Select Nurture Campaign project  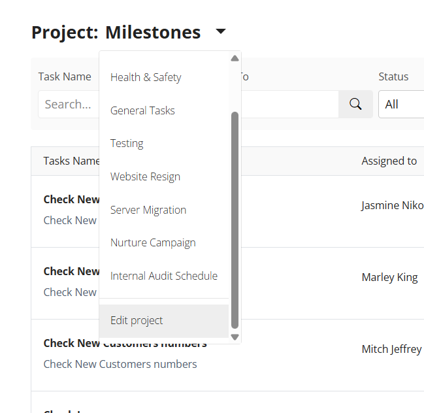[x=153, y=242]
